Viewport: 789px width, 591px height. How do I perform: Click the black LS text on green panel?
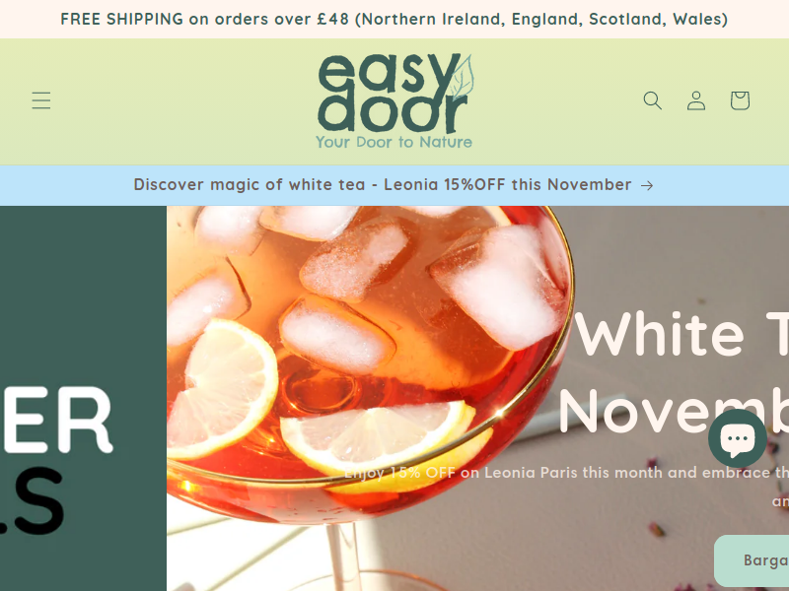click(32, 501)
